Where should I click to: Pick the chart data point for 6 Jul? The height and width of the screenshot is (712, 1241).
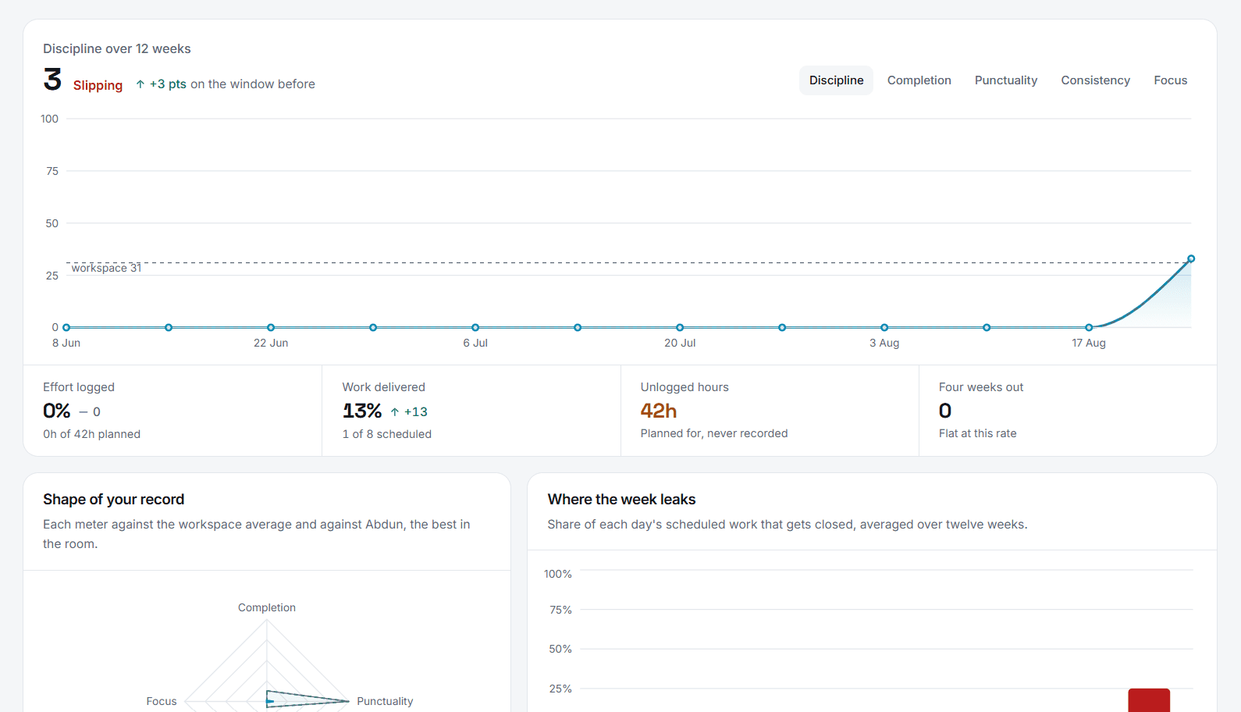(475, 328)
